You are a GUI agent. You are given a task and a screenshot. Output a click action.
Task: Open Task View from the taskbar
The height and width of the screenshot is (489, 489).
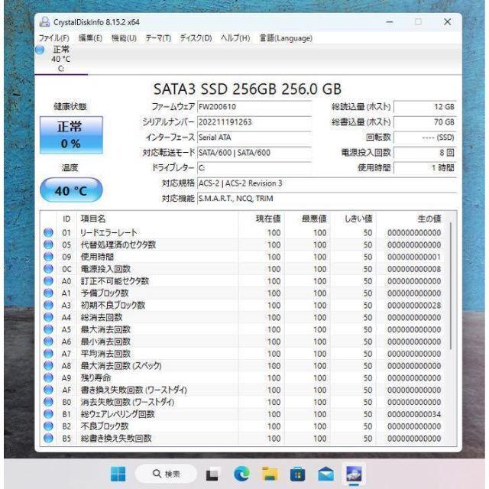213,474
